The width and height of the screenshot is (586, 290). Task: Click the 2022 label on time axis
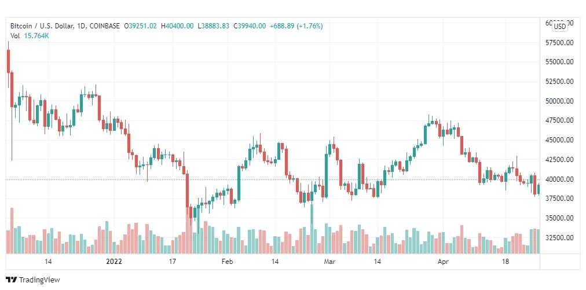tap(114, 262)
